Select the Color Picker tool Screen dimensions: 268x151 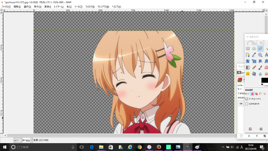(x=254, y=55)
